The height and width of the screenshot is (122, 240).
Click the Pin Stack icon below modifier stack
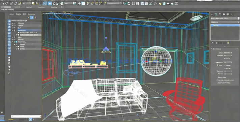click(x=212, y=43)
